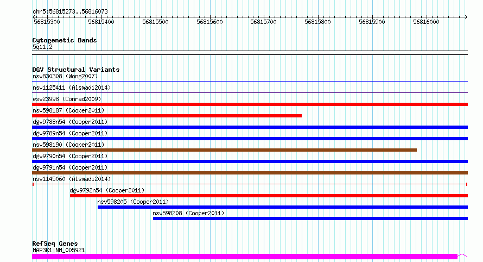The width and height of the screenshot is (483, 262).
Task: Click the blue dgv9788n54 variant bar
Action: [250, 127]
